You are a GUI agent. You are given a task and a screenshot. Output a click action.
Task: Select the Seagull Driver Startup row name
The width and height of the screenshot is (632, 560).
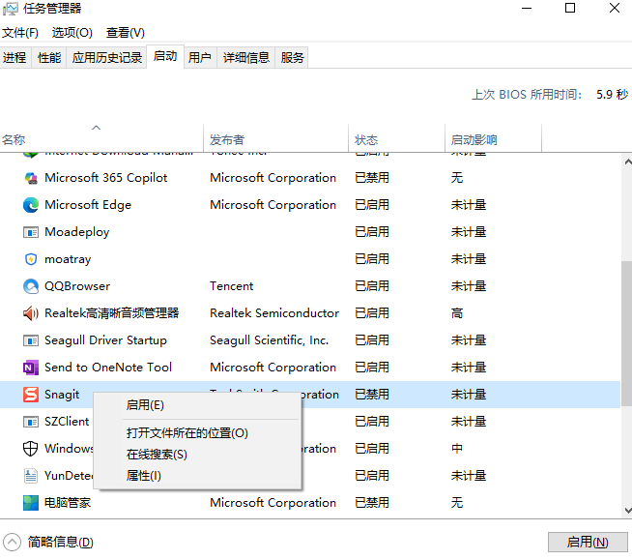tap(105, 340)
